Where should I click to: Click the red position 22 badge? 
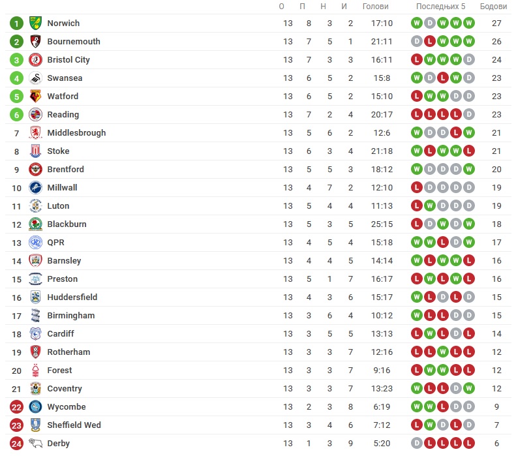(16, 407)
